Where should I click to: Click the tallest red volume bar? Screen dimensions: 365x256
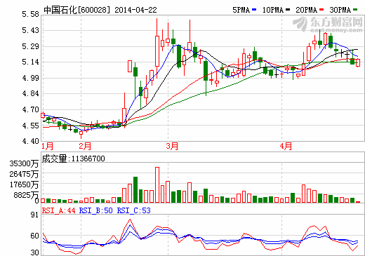click(157, 184)
